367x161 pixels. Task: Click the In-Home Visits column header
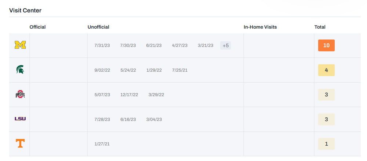(260, 27)
